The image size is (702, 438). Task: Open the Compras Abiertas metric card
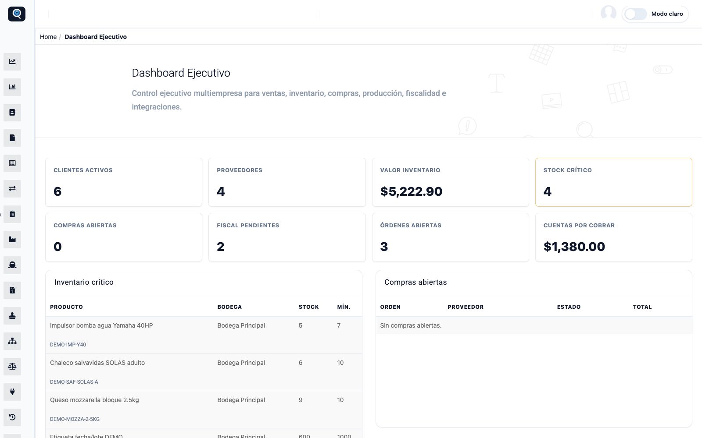(124, 237)
